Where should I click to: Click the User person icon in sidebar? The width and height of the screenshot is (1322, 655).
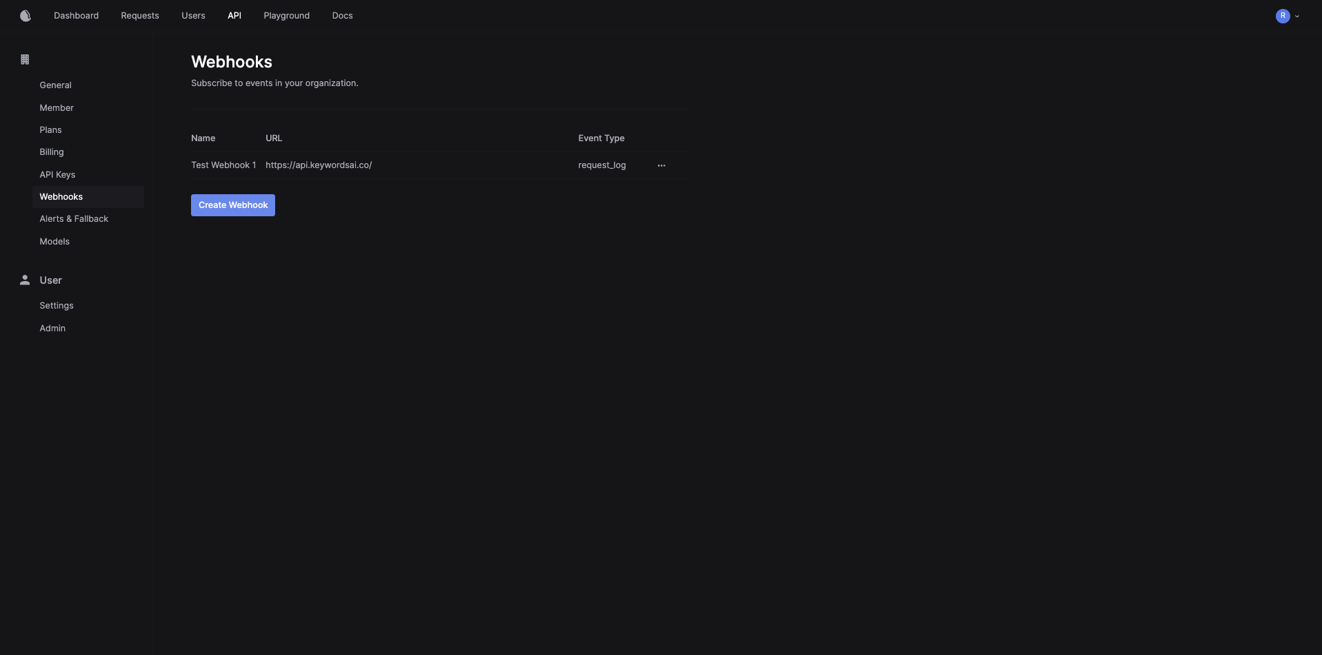click(x=25, y=280)
